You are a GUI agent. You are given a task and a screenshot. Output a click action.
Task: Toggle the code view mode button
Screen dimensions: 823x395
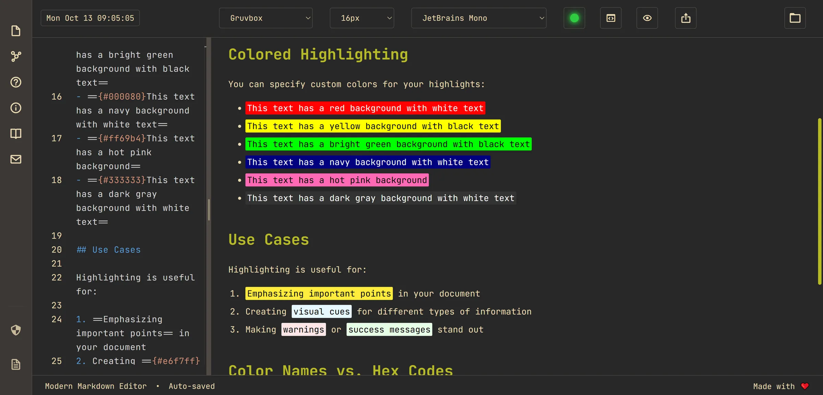(611, 18)
